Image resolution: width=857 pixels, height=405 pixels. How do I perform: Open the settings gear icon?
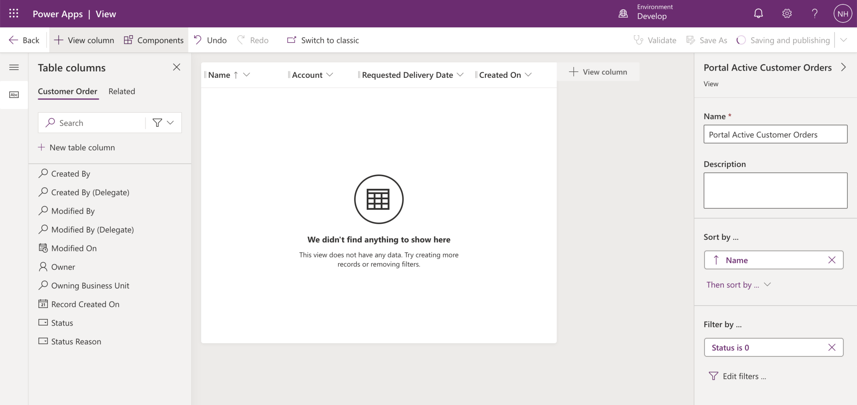(786, 14)
